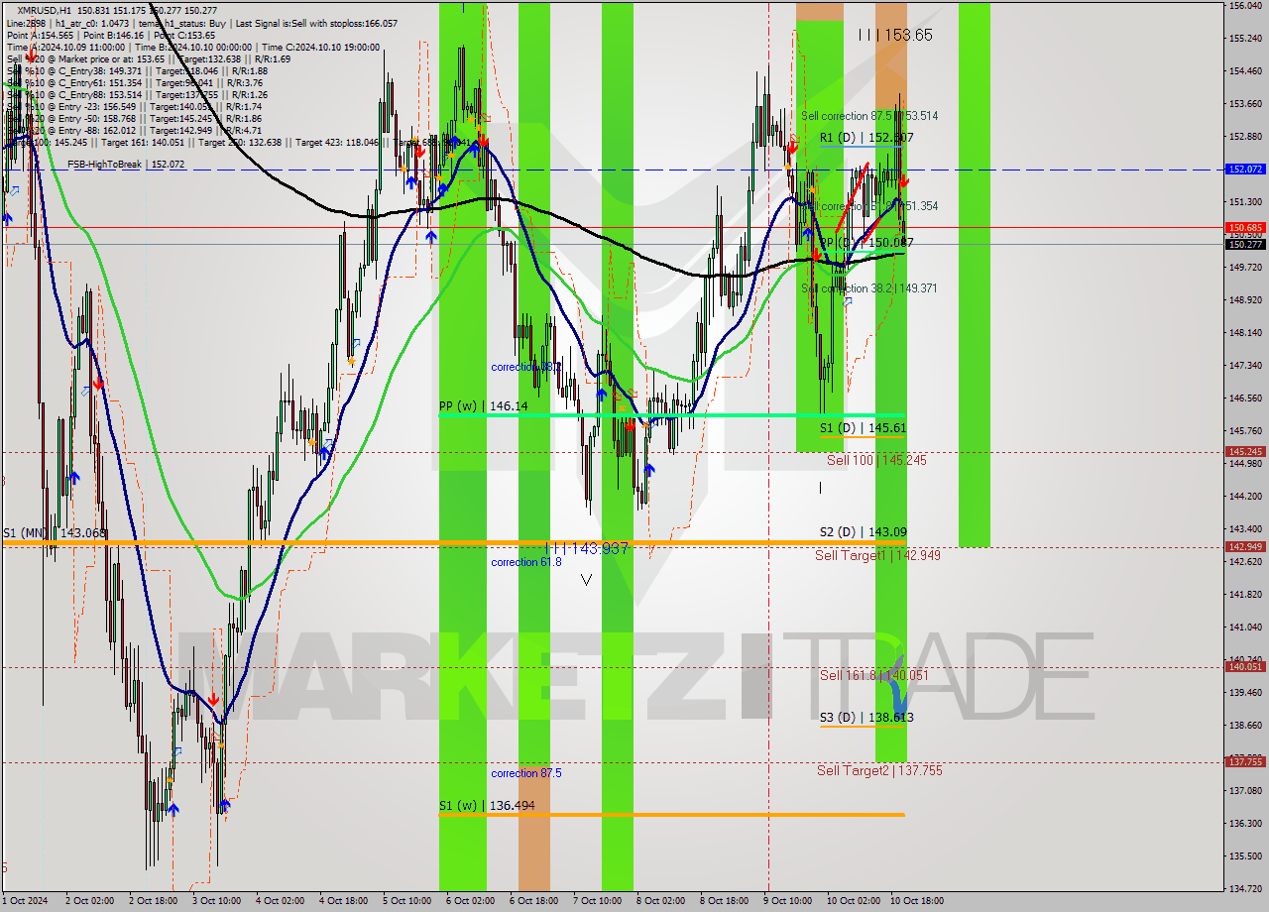The height and width of the screenshot is (912, 1269).
Task: Select the 5 Oct 10:00 time axis label
Action: coord(407,901)
